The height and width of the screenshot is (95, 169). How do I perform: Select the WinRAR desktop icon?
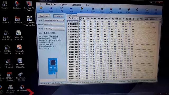coord(6,20)
